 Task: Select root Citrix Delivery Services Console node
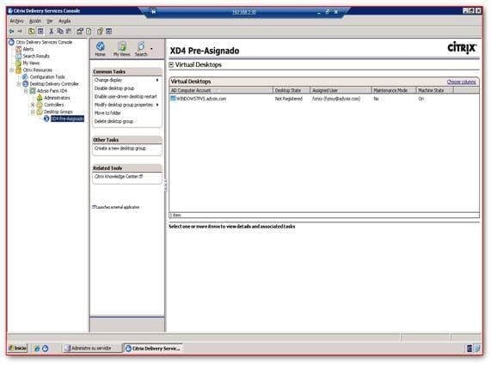click(x=44, y=42)
